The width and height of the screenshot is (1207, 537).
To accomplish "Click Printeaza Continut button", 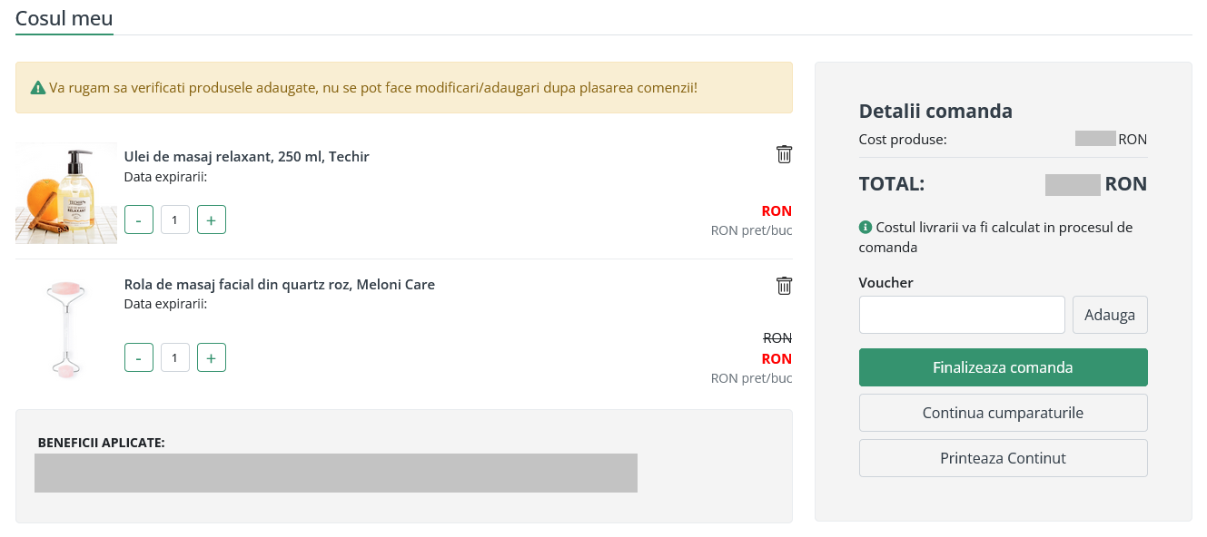I will click(x=1004, y=458).
